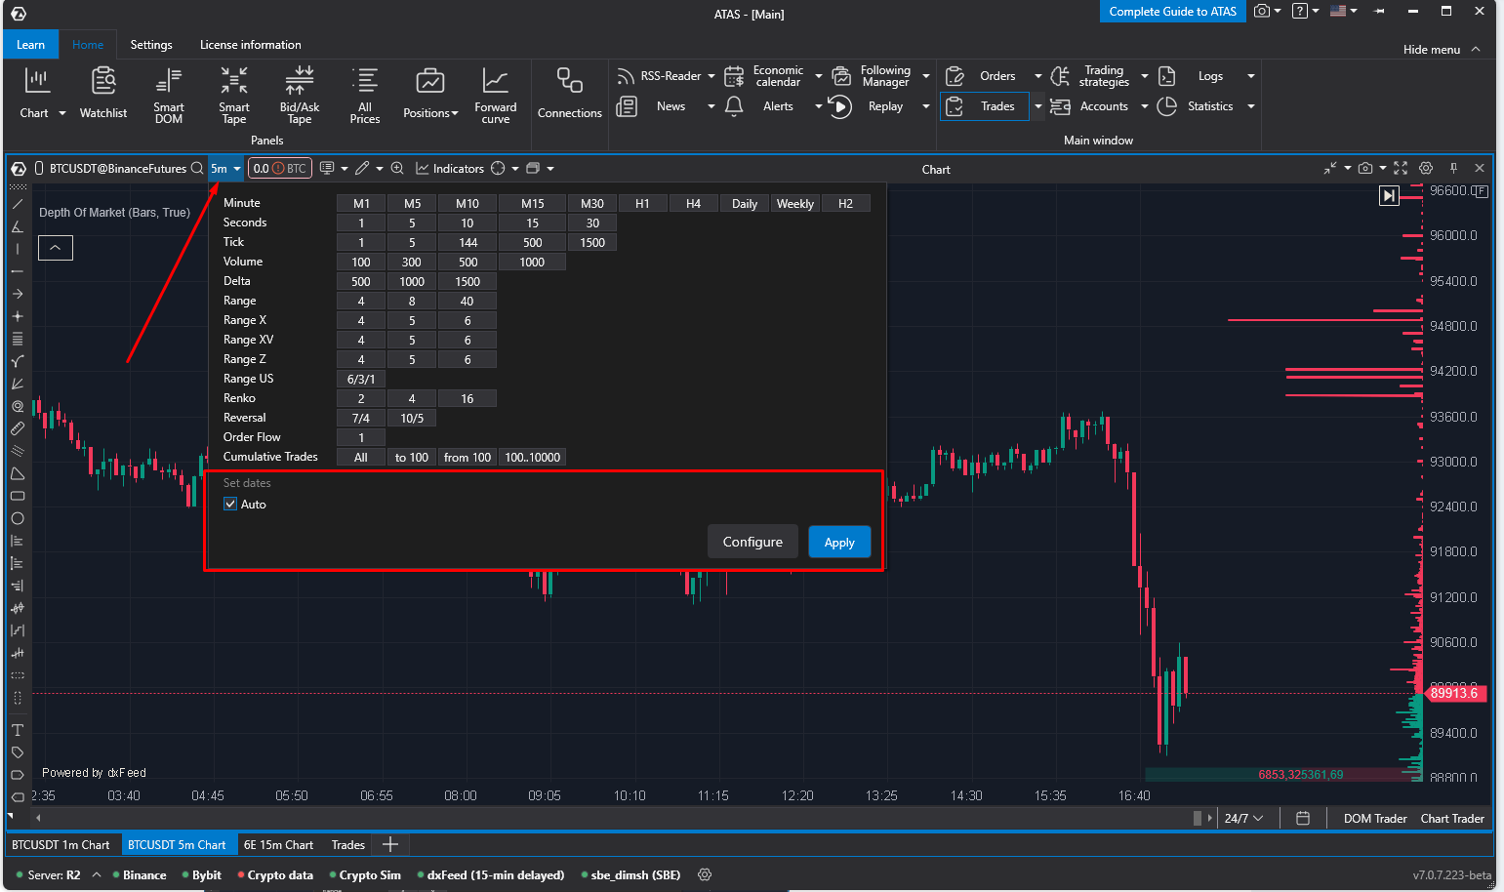This screenshot has height=892, width=1504.
Task: Expand the Positions dropdown
Action: tap(455, 113)
